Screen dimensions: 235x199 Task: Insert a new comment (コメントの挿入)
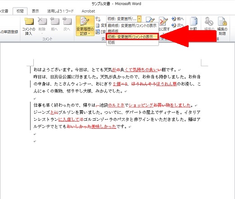click(x=28, y=26)
